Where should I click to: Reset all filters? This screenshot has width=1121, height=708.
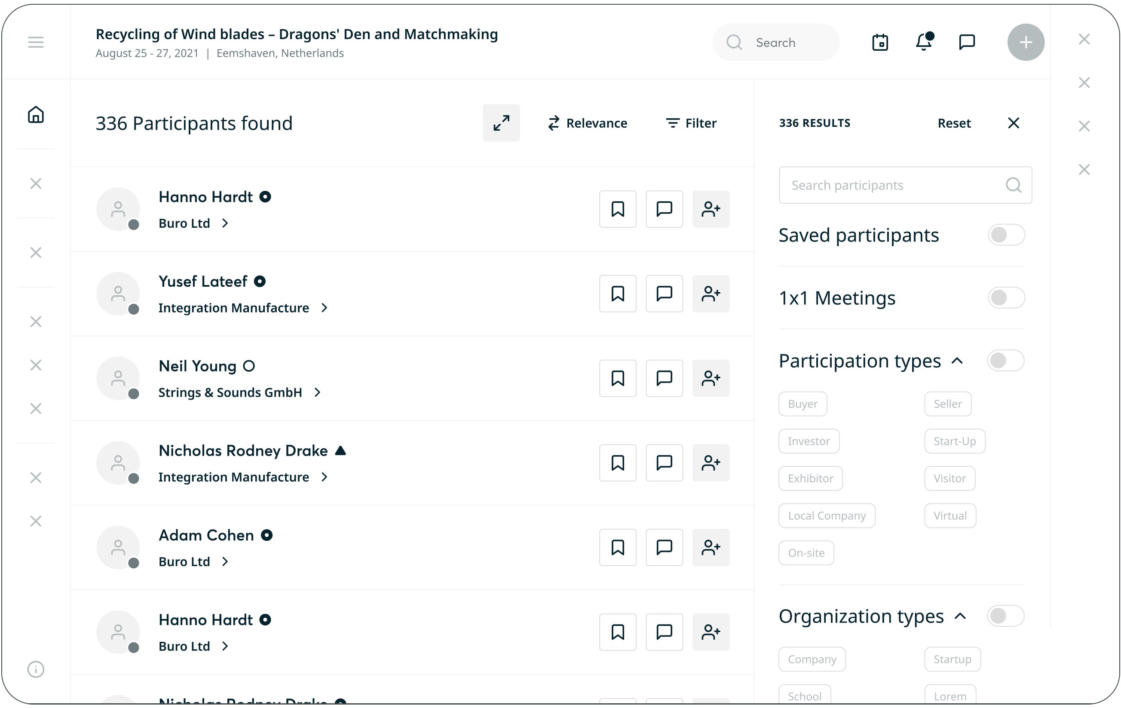pyautogui.click(x=953, y=123)
